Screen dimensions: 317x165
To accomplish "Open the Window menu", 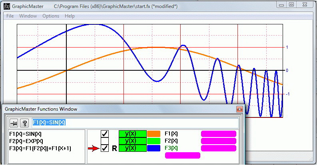I will coord(28,16).
